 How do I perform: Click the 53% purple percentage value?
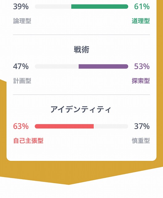[x=142, y=67]
